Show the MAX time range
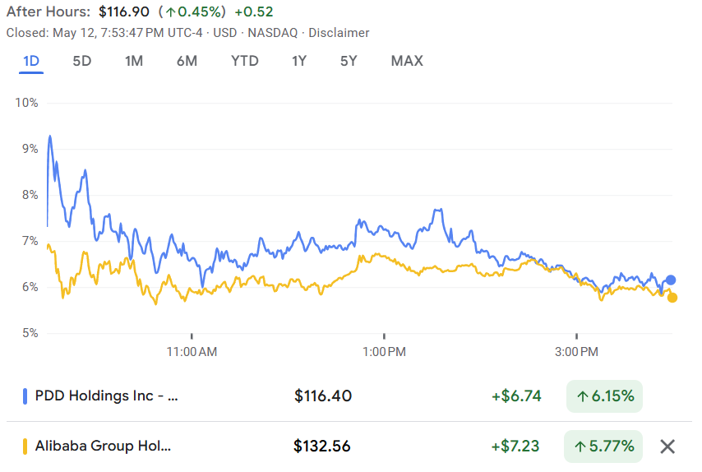The width and height of the screenshot is (702, 472). 407,61
